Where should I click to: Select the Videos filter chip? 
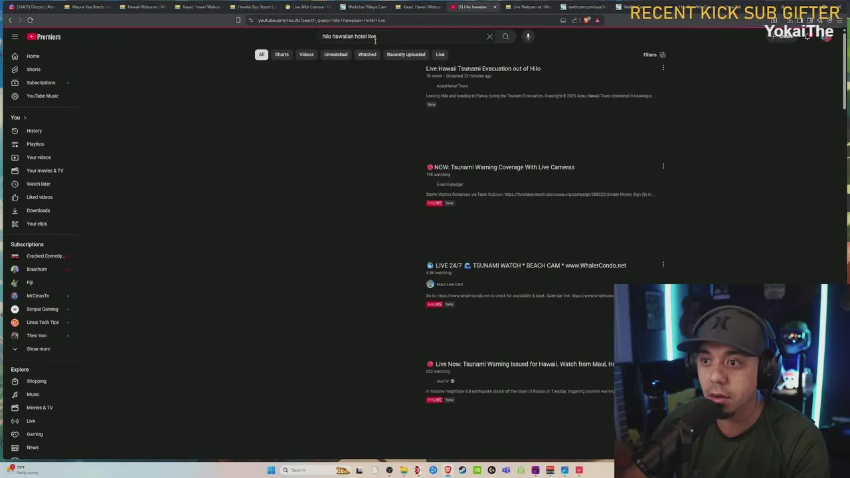click(306, 54)
